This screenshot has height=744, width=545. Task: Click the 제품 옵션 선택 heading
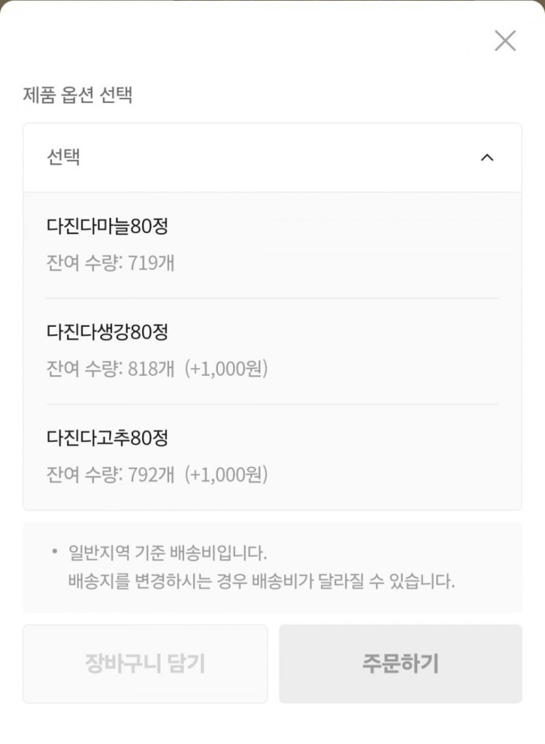click(78, 95)
